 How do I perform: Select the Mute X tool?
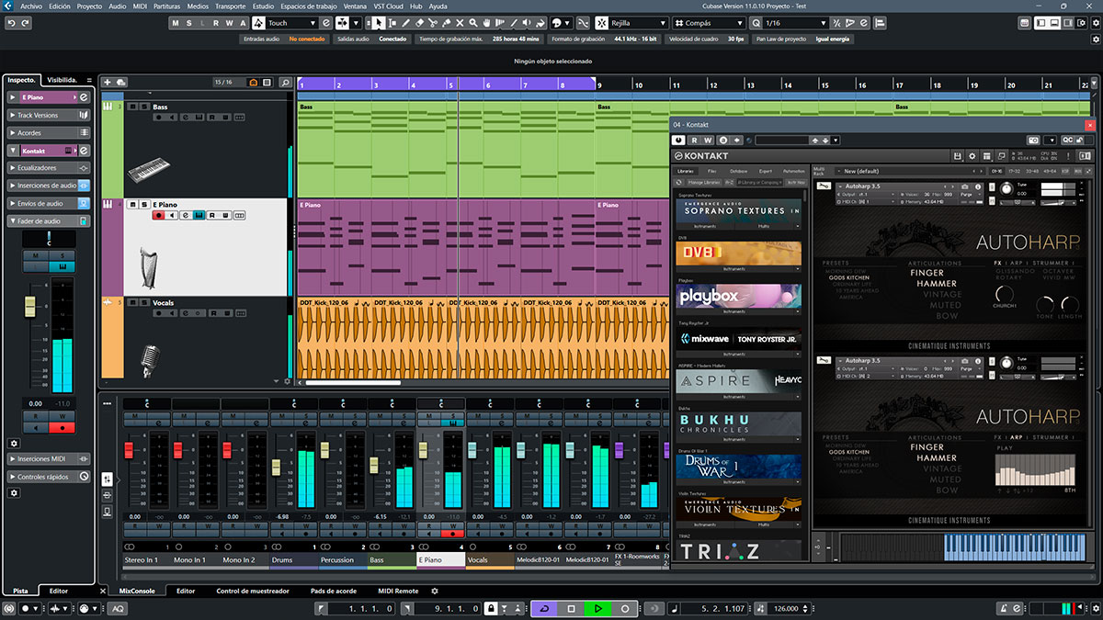[460, 23]
